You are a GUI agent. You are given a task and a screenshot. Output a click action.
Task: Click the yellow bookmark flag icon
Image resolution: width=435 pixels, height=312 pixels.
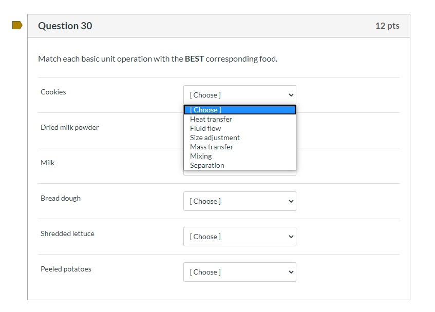point(16,24)
